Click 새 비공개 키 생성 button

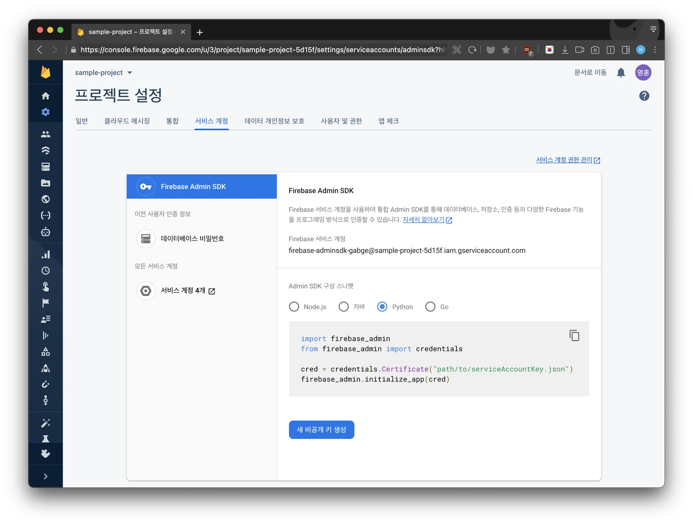coord(321,430)
